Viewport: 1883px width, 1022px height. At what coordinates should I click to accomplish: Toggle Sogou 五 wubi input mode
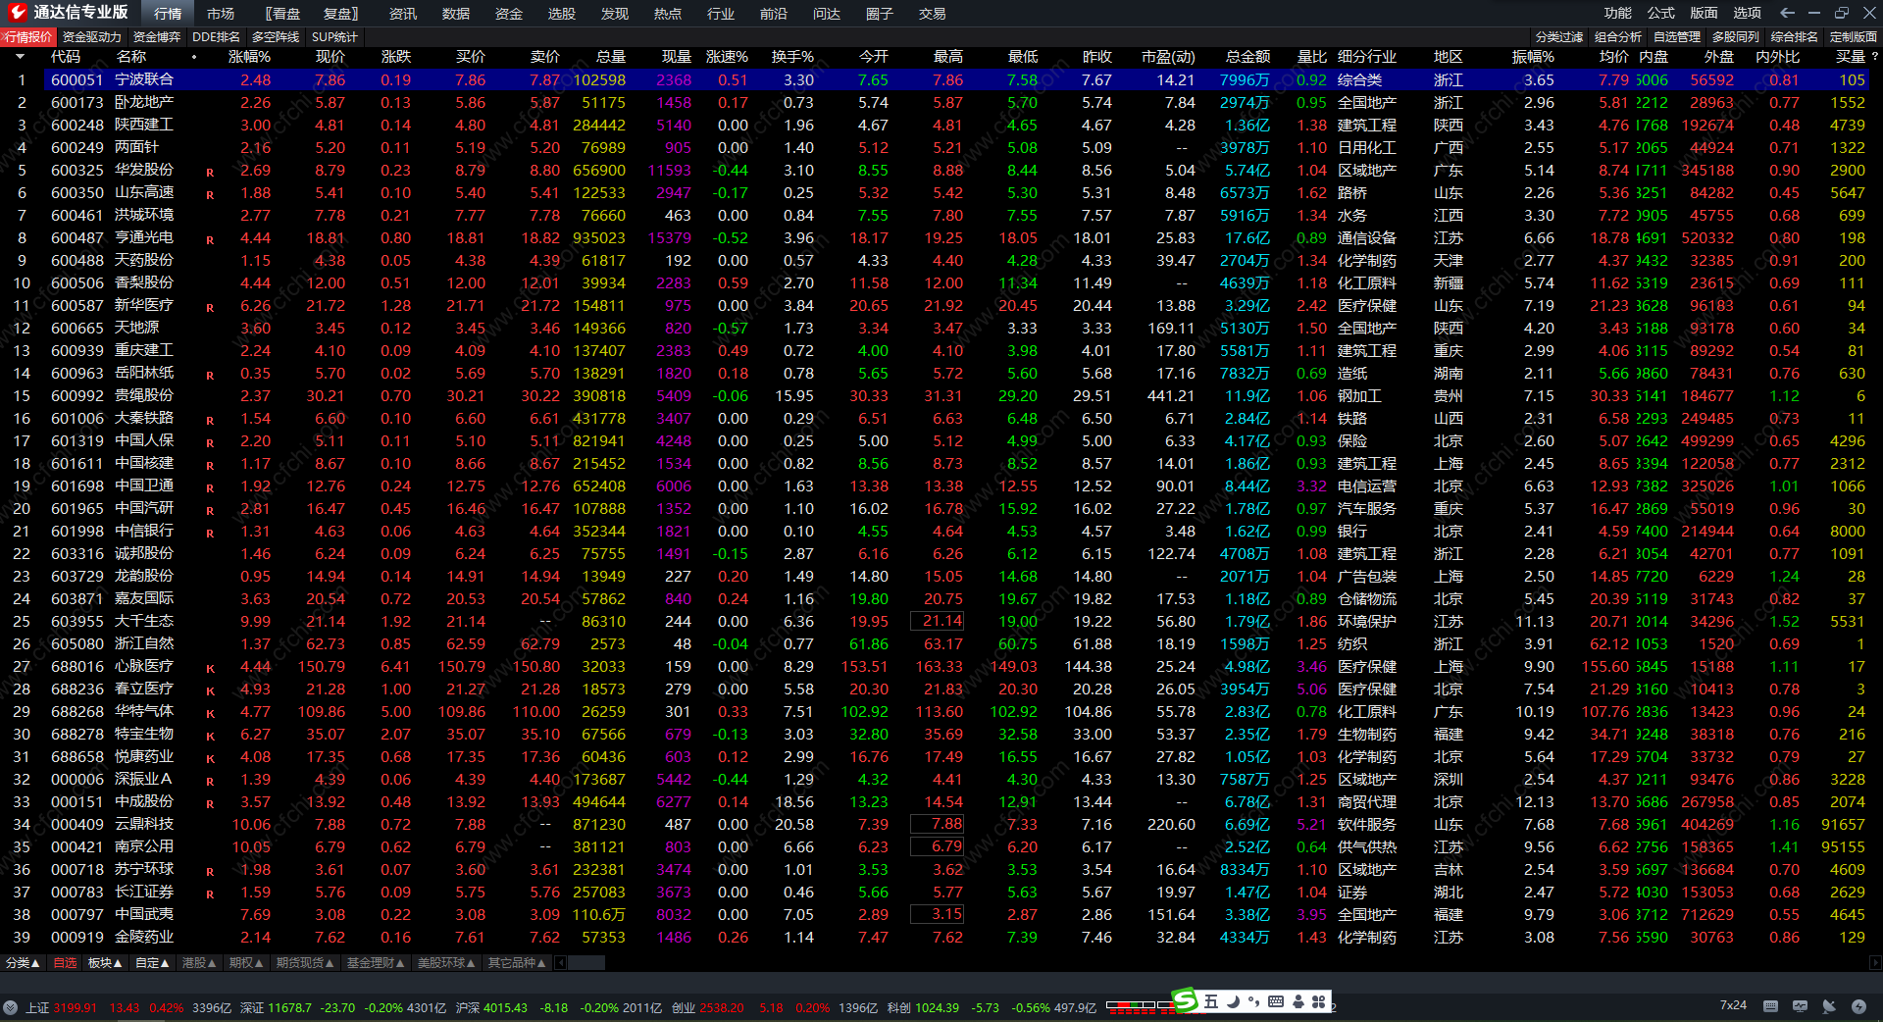click(1211, 1001)
